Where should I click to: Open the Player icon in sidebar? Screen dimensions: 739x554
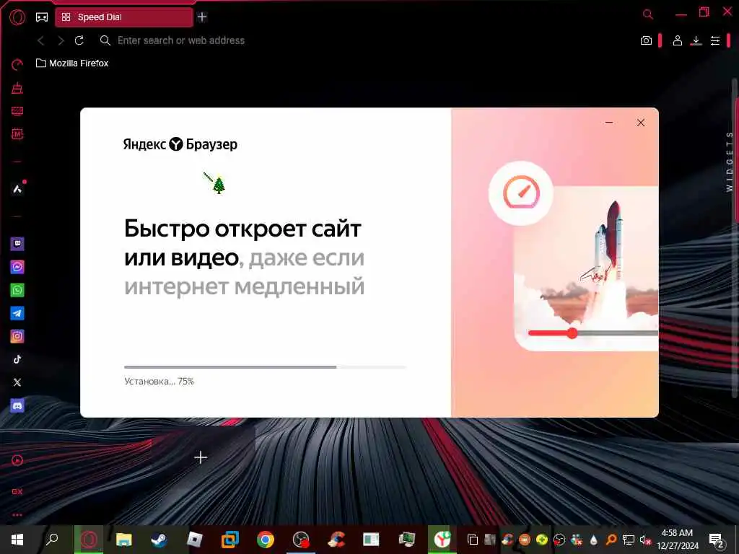[17, 460]
